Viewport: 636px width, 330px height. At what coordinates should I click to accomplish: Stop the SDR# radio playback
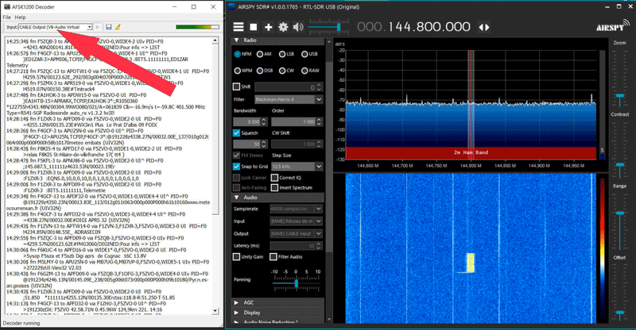pos(254,27)
